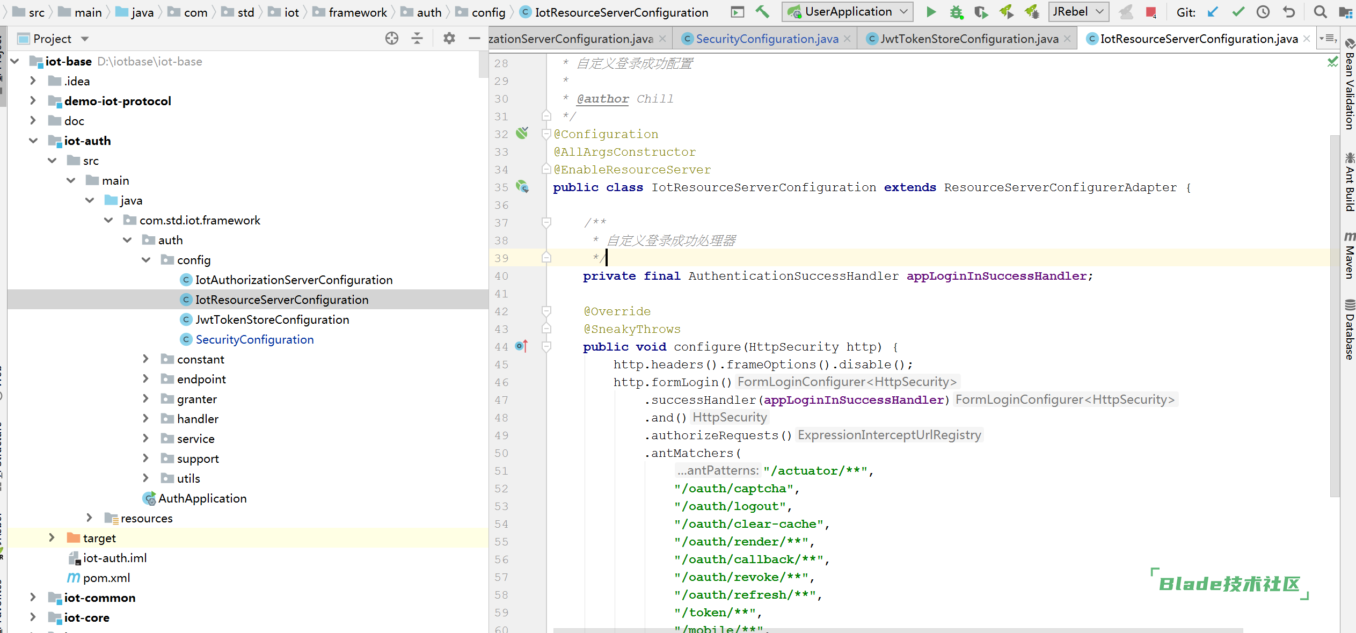Run with Coverage shield icon
1356x633 pixels.
click(x=981, y=12)
